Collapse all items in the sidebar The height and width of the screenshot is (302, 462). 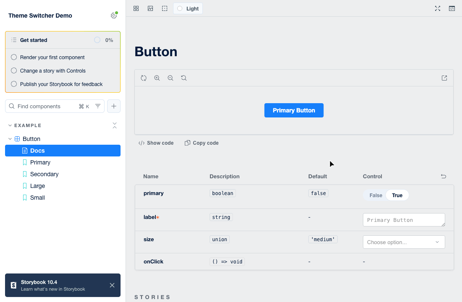(115, 125)
